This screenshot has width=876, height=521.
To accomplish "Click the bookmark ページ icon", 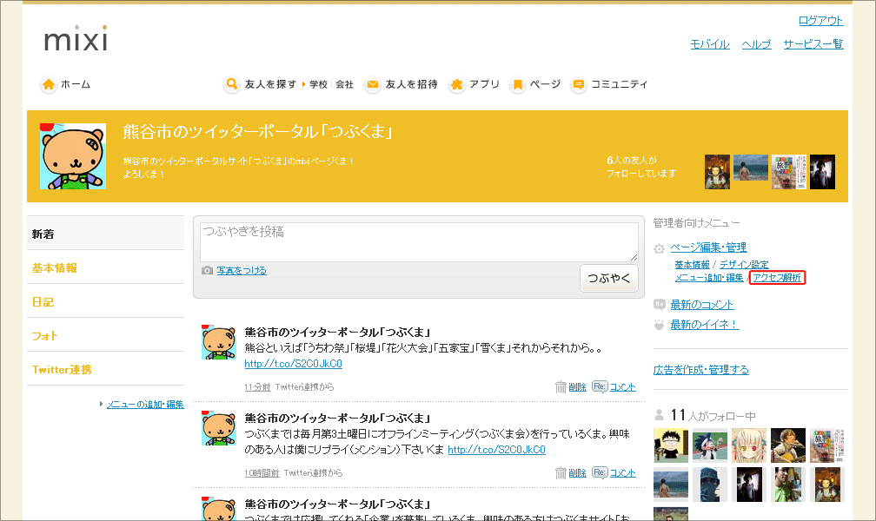I will pos(517,84).
